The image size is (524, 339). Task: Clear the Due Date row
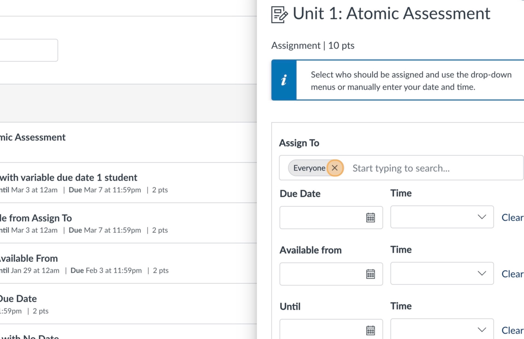pos(512,218)
